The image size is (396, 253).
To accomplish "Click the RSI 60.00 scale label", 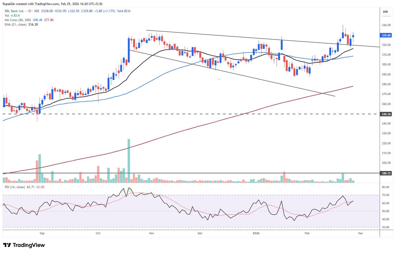I will [x=385, y=203].
